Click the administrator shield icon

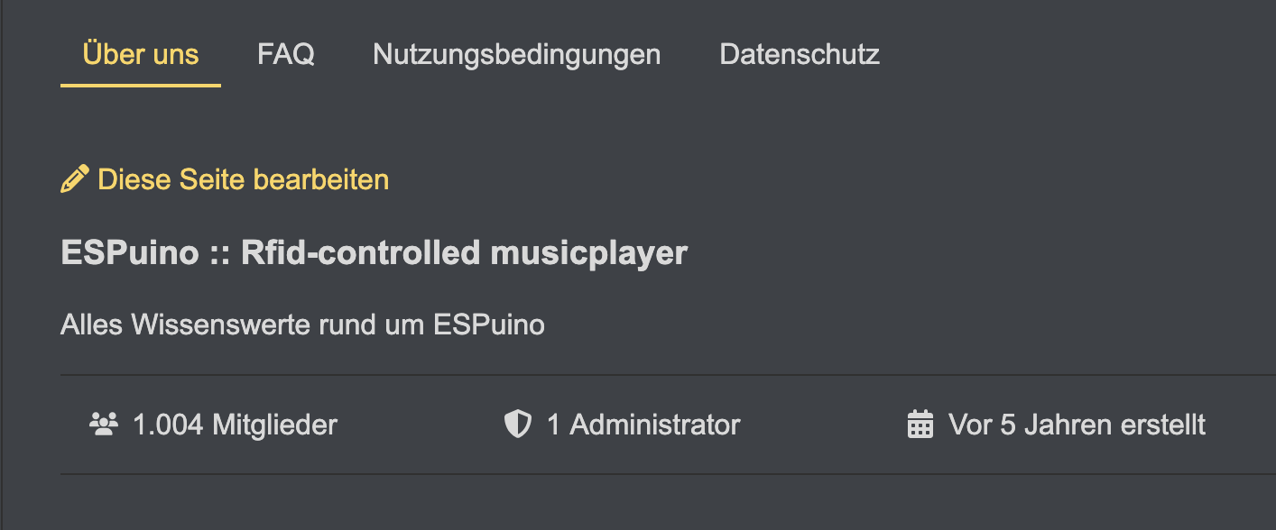518,424
